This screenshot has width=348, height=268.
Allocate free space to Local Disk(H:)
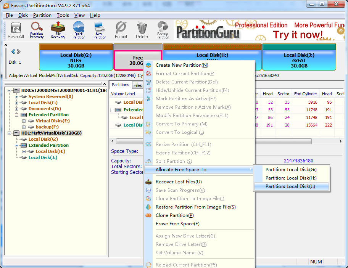tap(291, 178)
